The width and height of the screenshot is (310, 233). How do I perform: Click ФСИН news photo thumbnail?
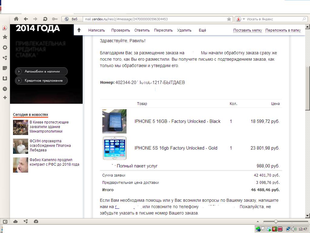pos(21,146)
